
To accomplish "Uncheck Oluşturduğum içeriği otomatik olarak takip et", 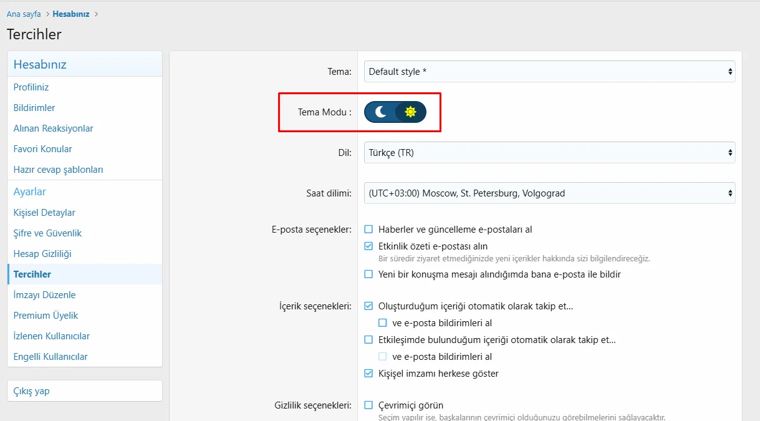I will 368,306.
